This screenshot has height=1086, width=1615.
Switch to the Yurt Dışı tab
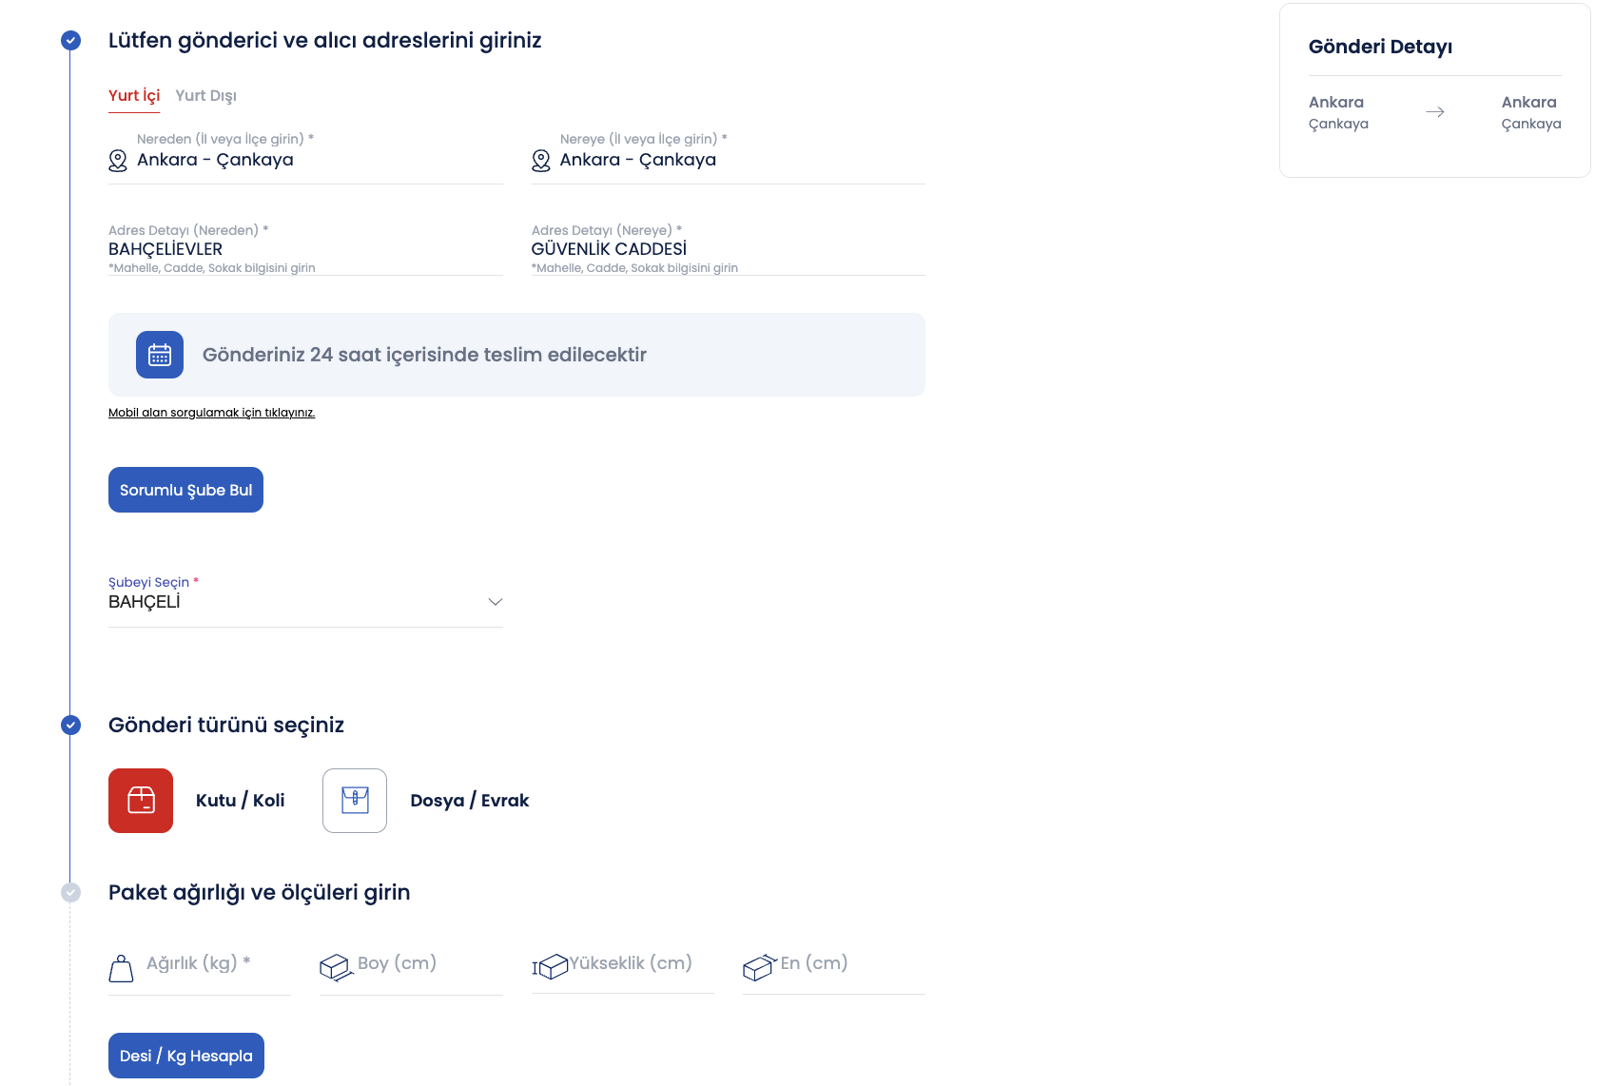coord(205,95)
